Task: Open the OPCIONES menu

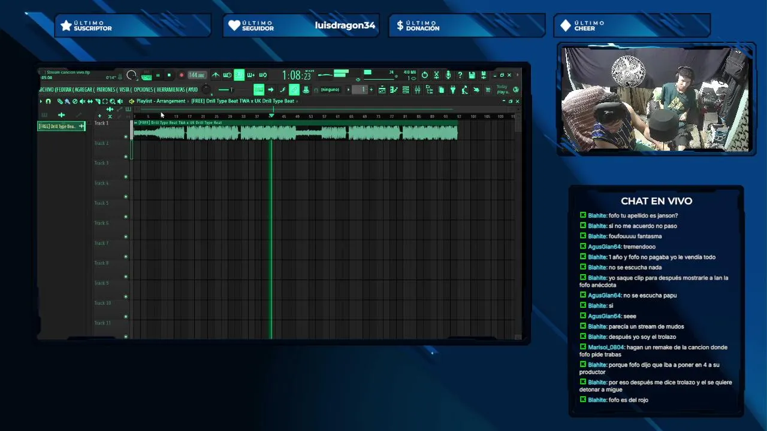Action: click(143, 90)
